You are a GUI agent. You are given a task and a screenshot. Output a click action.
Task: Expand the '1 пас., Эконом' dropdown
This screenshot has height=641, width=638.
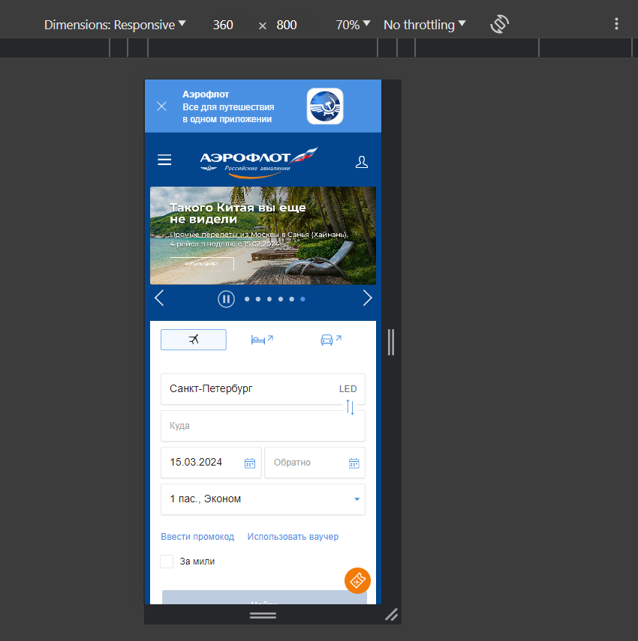point(263,499)
